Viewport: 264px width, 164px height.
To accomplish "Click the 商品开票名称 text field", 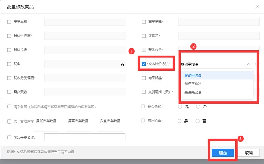I will 84,137.
